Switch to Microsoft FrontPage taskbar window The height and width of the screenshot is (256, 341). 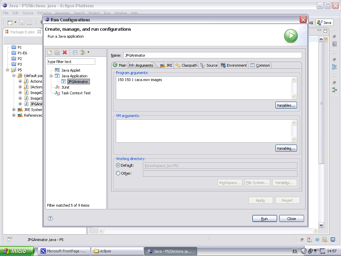[64, 251]
